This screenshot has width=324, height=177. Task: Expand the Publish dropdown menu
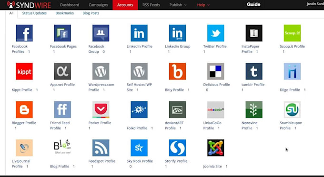pos(178,5)
